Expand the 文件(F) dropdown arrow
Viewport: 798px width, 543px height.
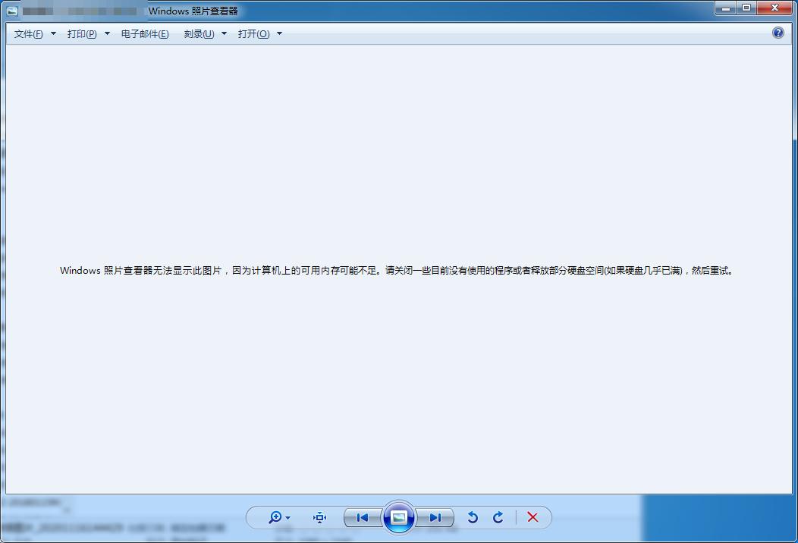tap(53, 33)
